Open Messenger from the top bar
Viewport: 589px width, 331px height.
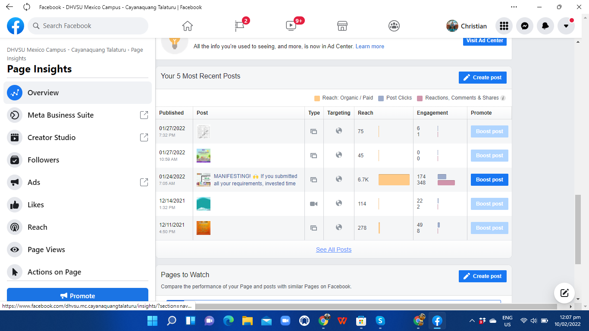click(525, 26)
